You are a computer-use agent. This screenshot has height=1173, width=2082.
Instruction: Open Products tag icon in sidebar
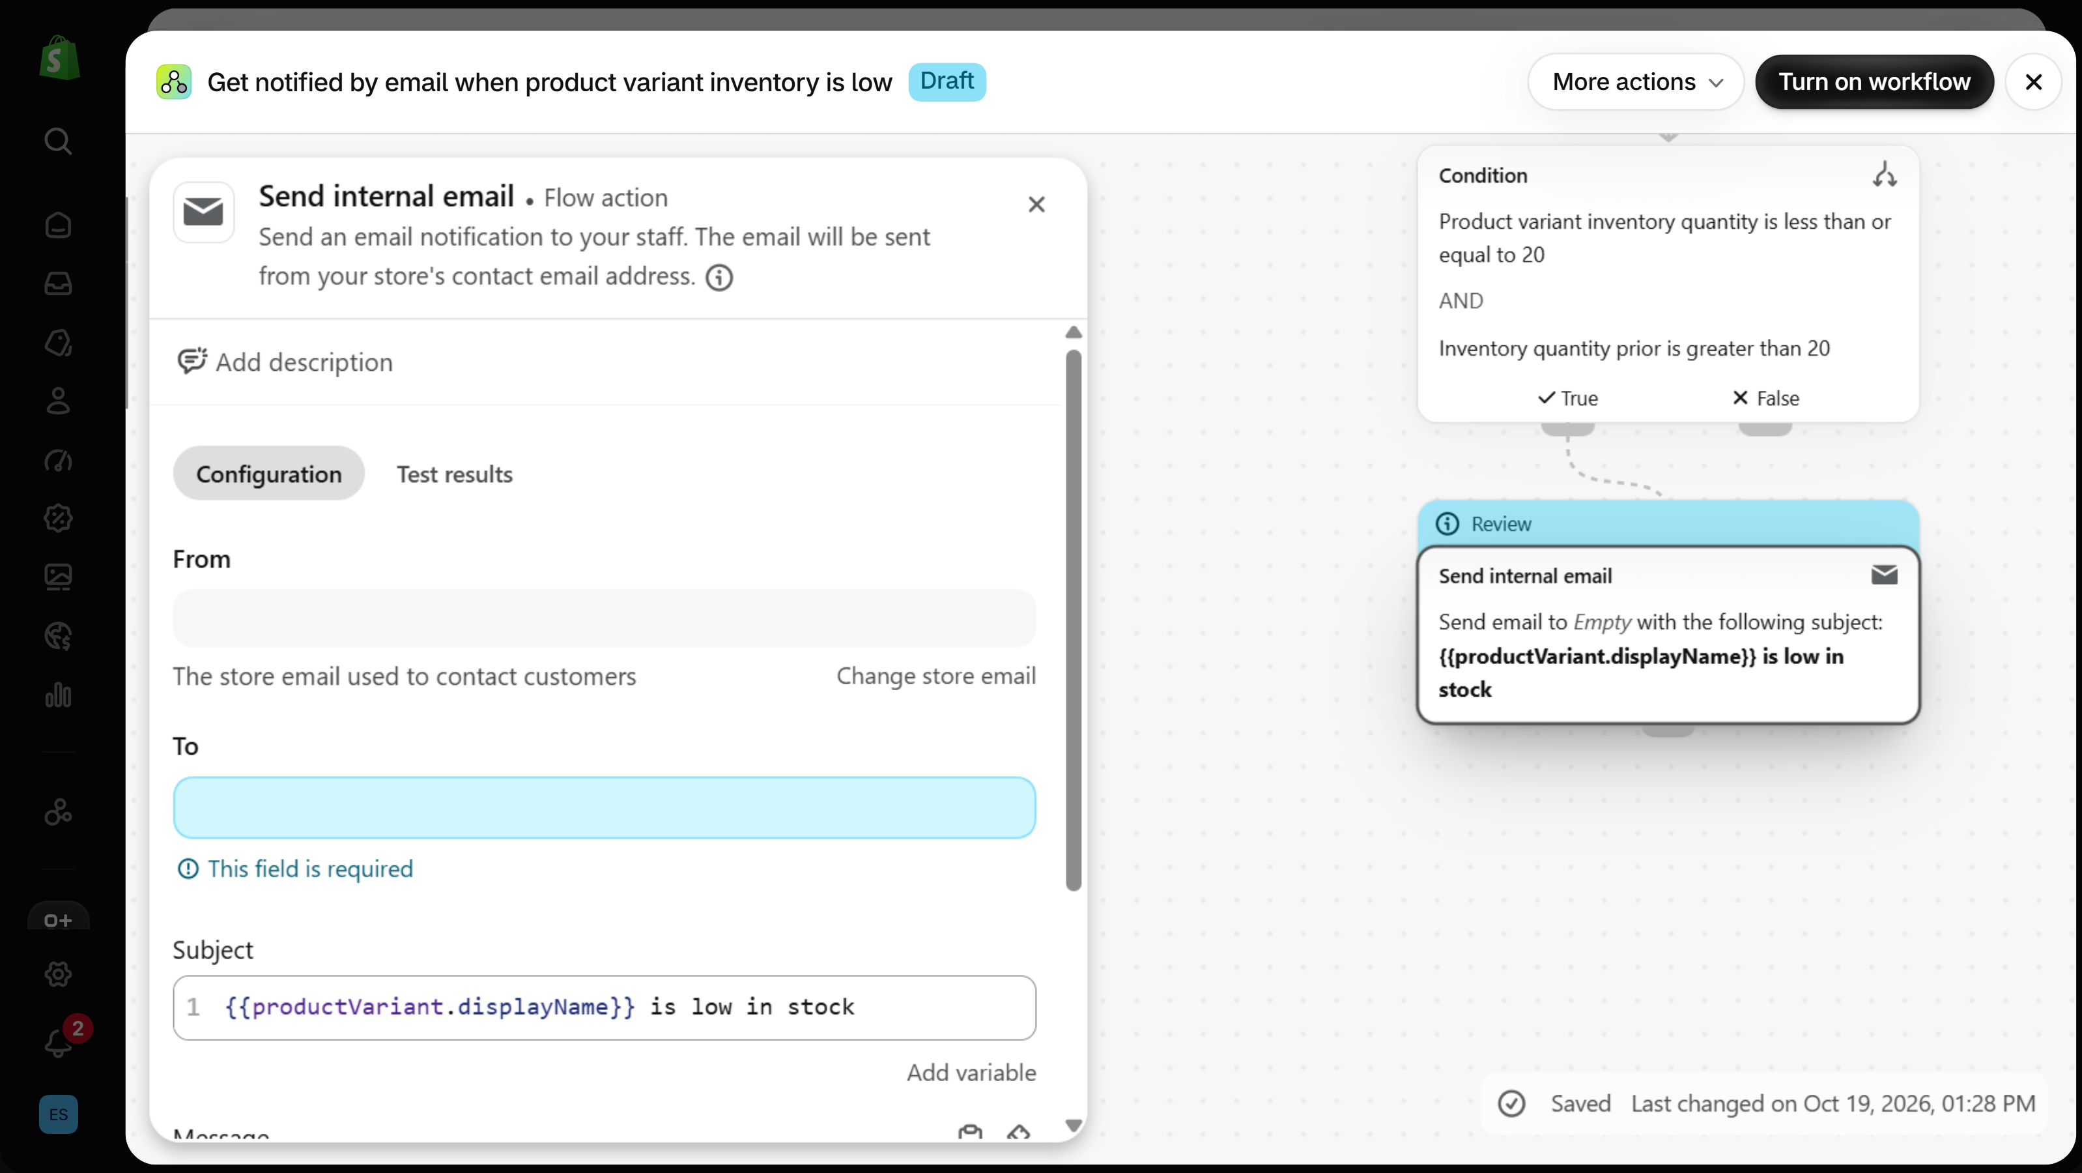point(58,343)
